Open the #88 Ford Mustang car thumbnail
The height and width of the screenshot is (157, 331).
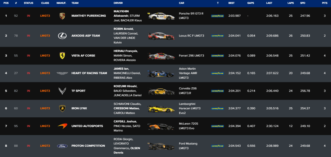click(161, 146)
